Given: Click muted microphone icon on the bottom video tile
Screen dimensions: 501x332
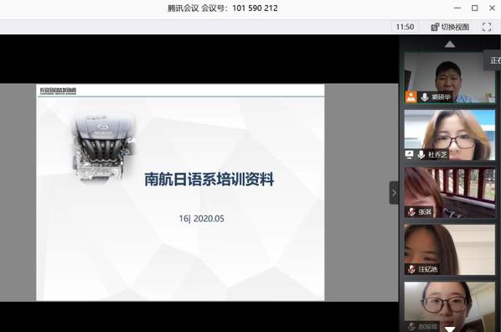Looking at the screenshot, I should [x=411, y=326].
